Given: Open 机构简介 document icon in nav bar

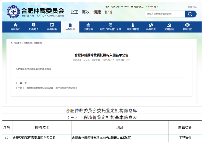Looking at the screenshot, I should click(x=34, y=25).
